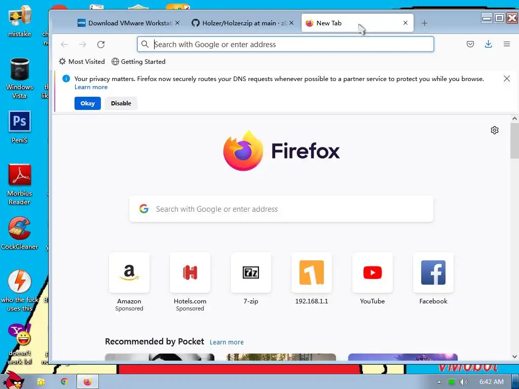
Task: Dismiss the privacy notification bar
Action: [506, 79]
